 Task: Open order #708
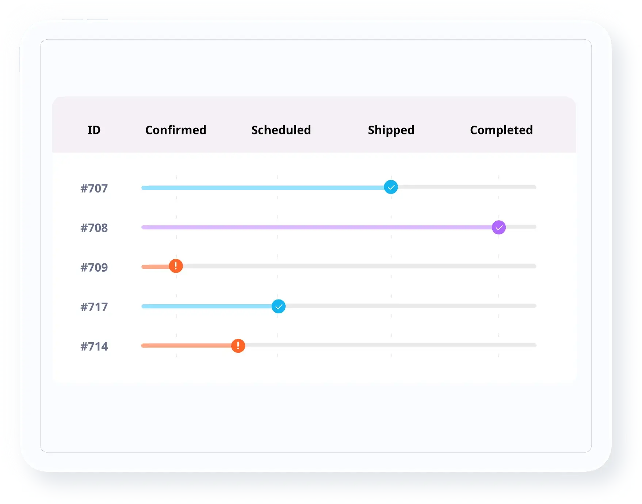94,228
